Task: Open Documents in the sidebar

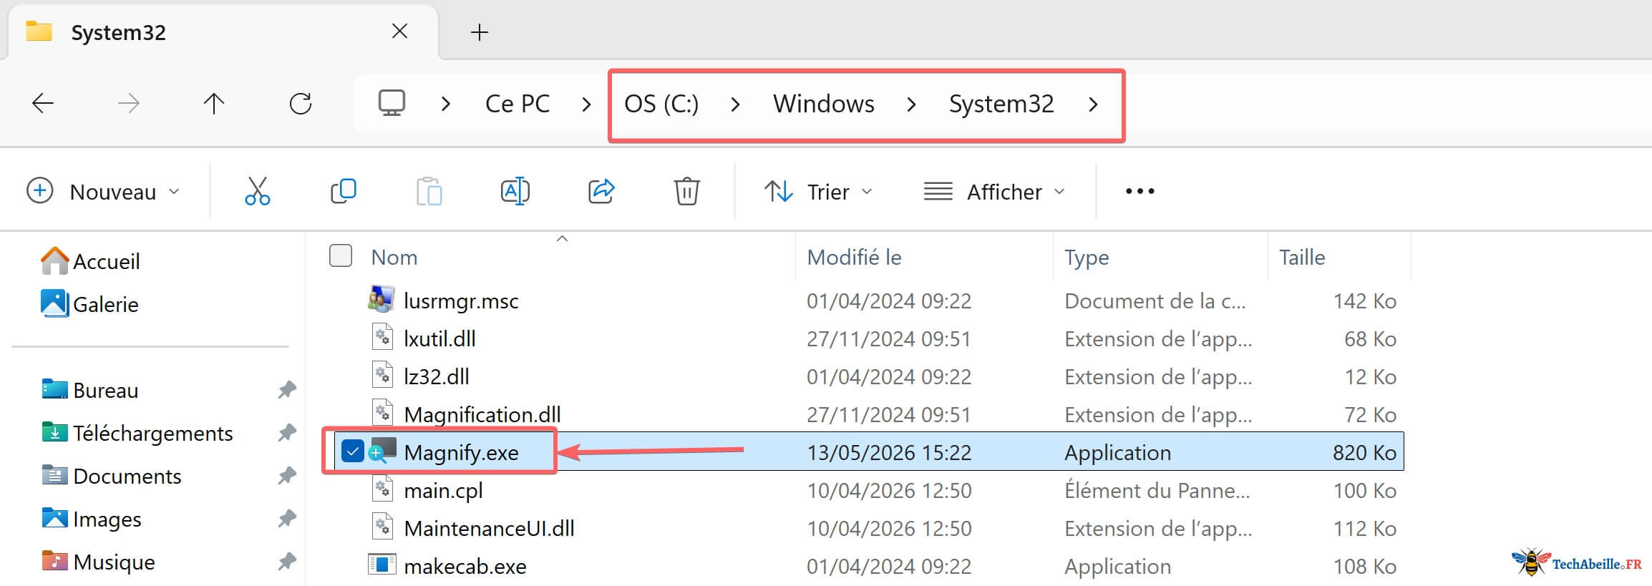Action: tap(127, 476)
